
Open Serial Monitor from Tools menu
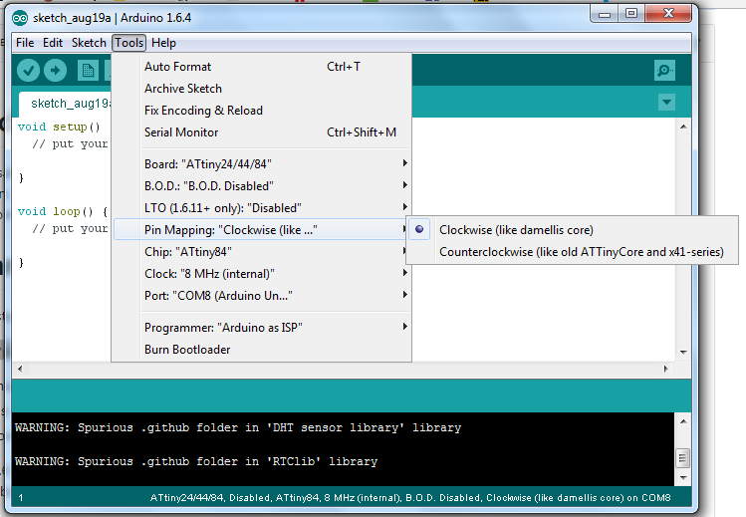262,132
